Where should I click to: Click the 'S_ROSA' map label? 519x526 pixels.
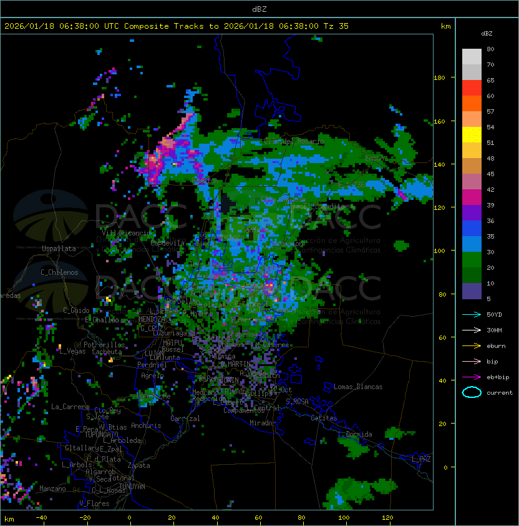[297, 402]
